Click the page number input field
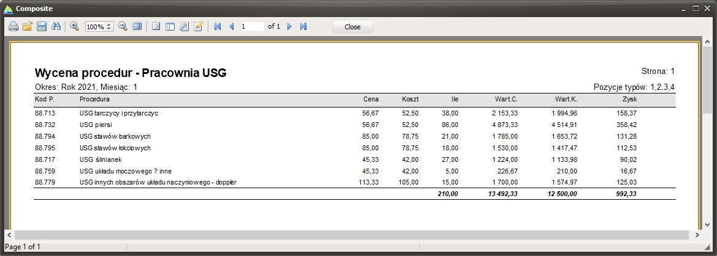 251,27
